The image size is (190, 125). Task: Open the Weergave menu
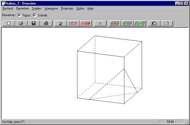coord(51,8)
